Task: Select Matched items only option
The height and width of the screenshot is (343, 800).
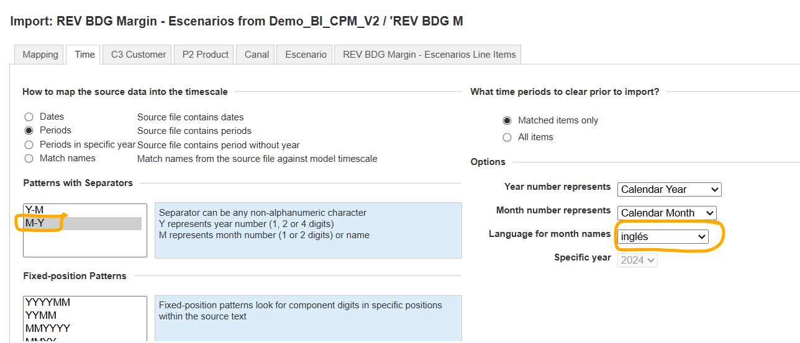Action: (x=507, y=120)
